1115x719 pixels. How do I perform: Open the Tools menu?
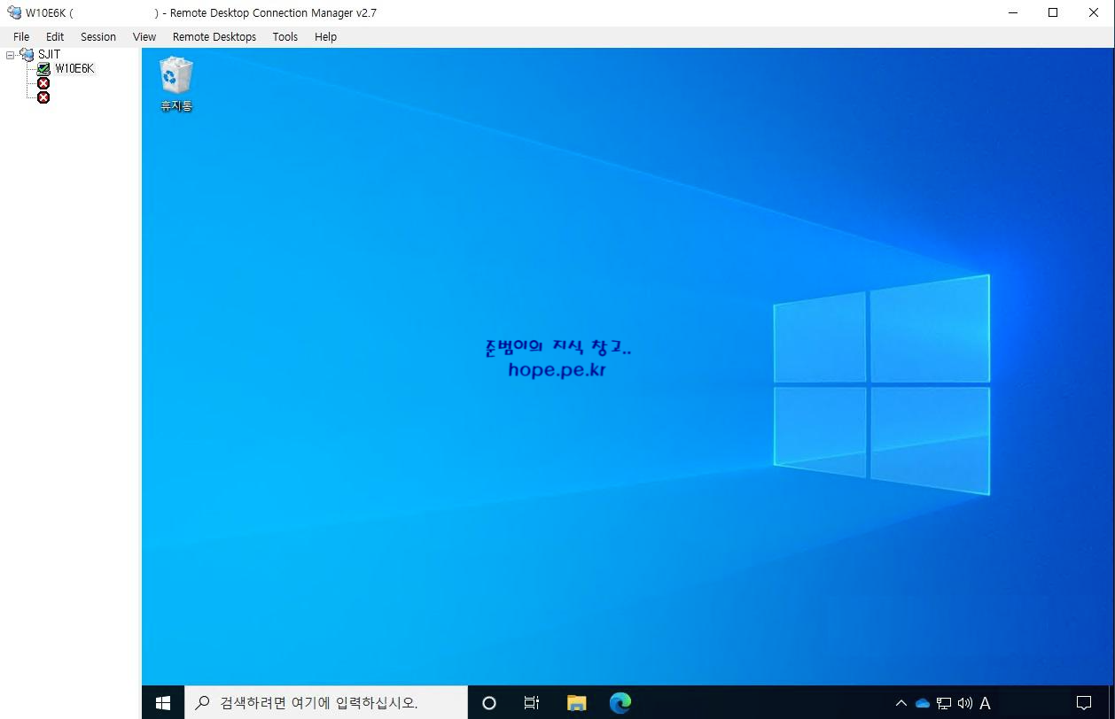285,36
